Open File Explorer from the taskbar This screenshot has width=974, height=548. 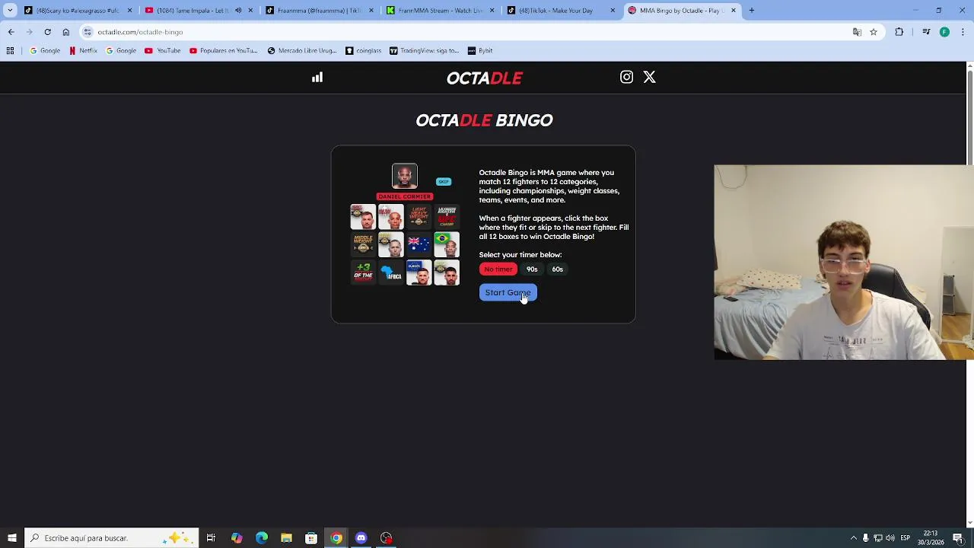[x=286, y=538]
